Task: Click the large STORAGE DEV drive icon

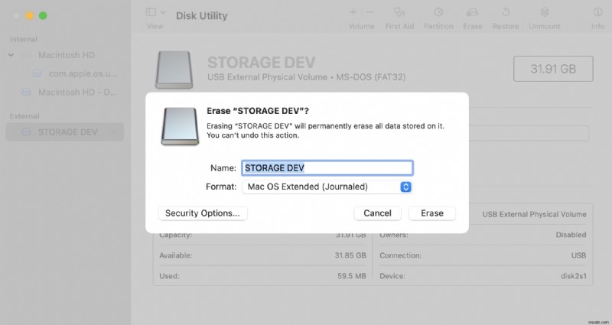Action: pyautogui.click(x=174, y=70)
